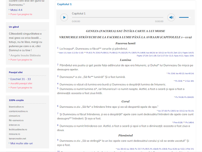
Task: Open the '2 Cor 4:6' cross-reference
Action: pyautogui.click(x=189, y=81)
